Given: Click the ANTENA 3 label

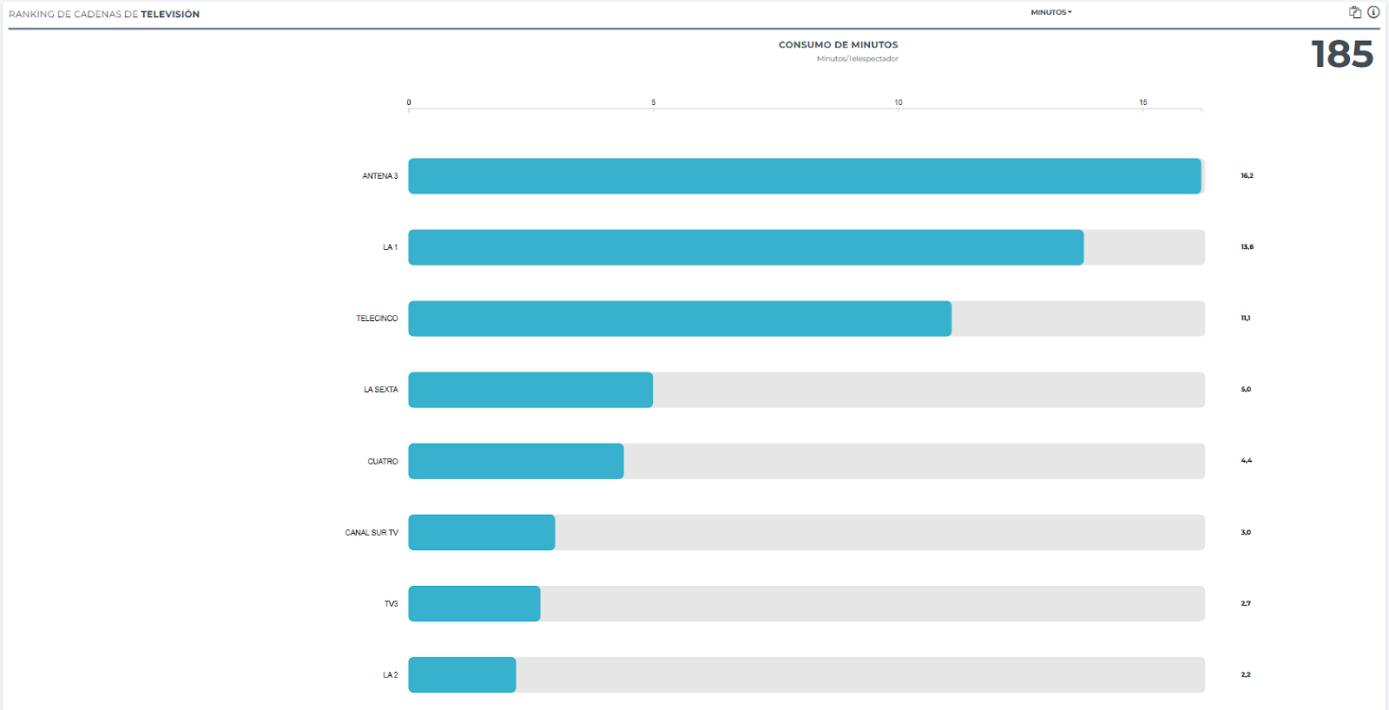Looking at the screenshot, I should point(380,176).
